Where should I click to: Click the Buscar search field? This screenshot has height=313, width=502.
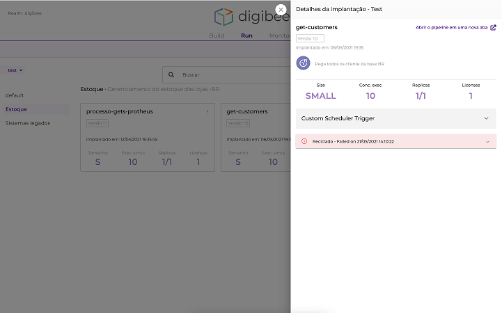click(x=230, y=74)
